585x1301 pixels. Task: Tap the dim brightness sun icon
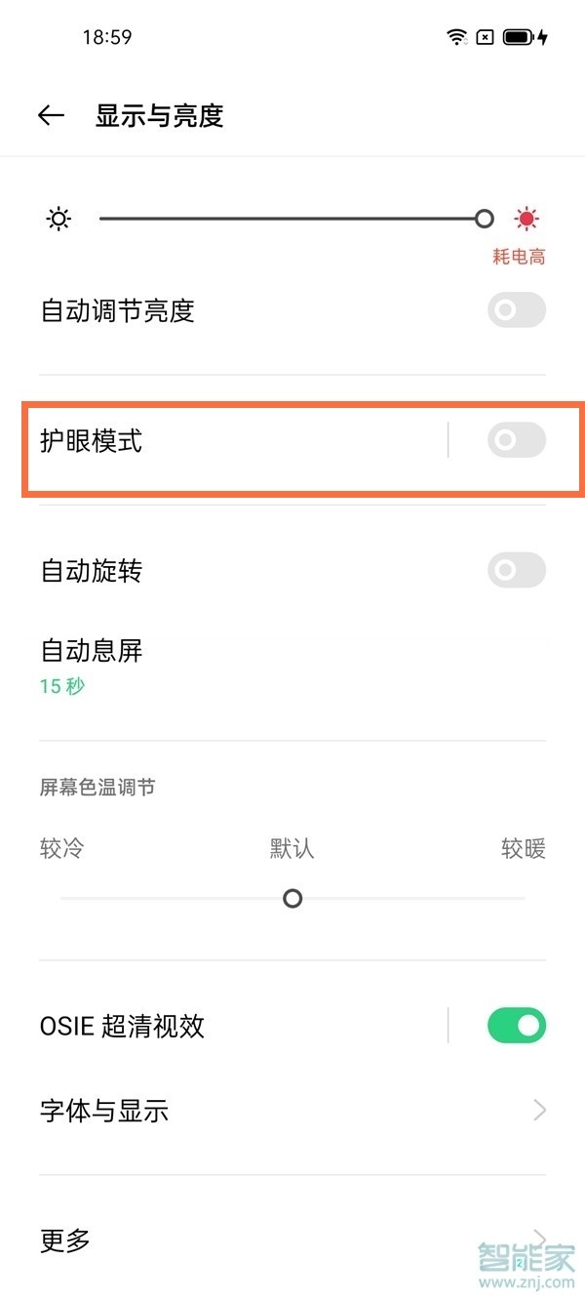coord(58,219)
